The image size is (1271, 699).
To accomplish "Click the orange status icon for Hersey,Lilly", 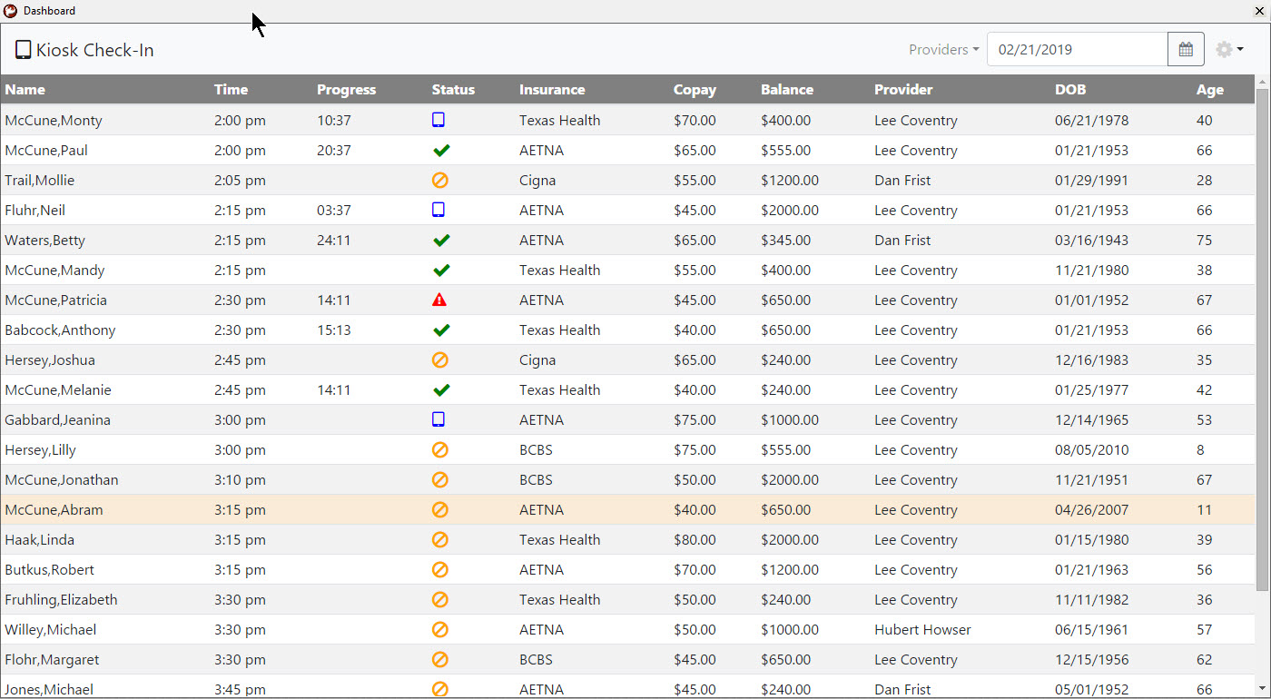I will tap(440, 449).
